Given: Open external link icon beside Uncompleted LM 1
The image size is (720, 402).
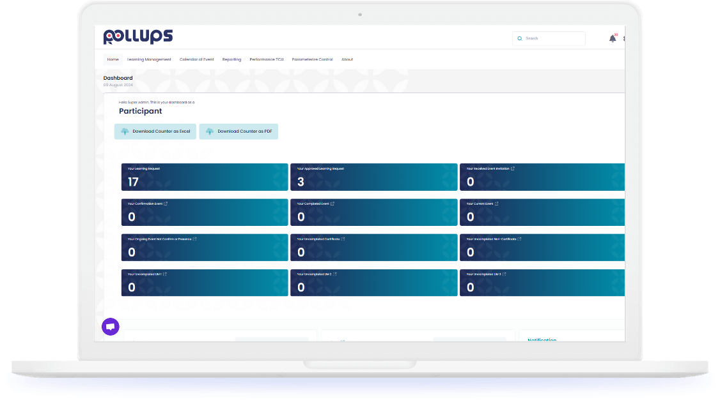Looking at the screenshot, I should (165, 274).
